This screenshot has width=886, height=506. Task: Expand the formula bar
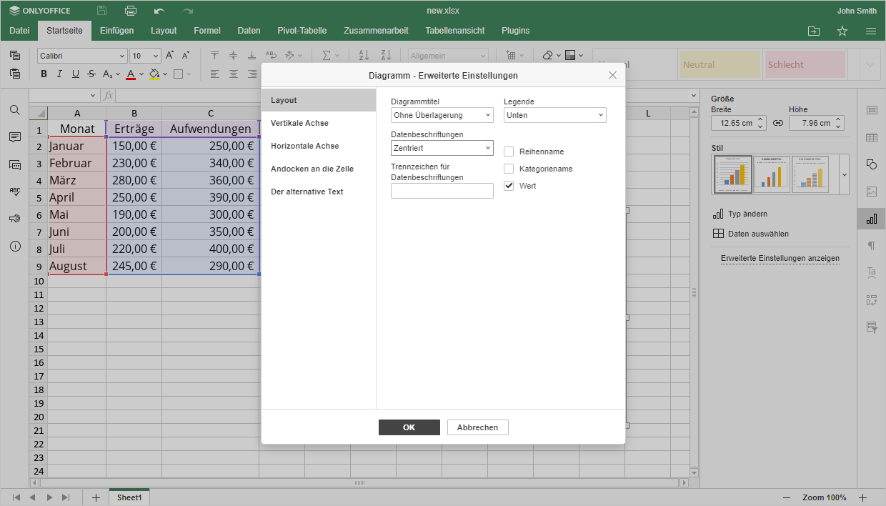[x=694, y=95]
